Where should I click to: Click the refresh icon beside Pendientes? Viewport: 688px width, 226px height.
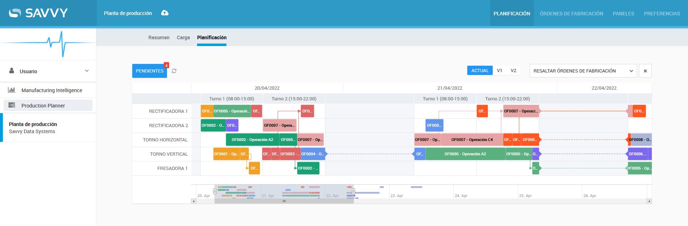pyautogui.click(x=174, y=71)
